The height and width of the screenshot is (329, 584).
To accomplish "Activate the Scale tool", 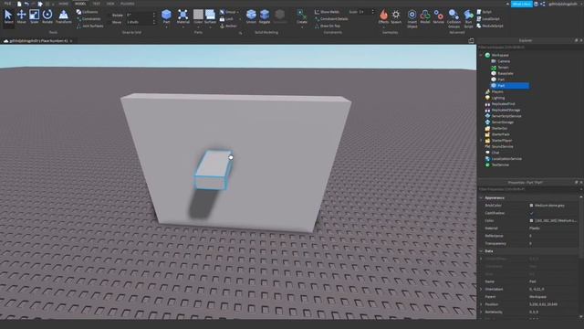I will click(x=35, y=16).
